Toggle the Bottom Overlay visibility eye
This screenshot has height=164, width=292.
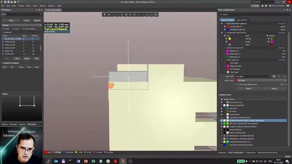[268, 39]
